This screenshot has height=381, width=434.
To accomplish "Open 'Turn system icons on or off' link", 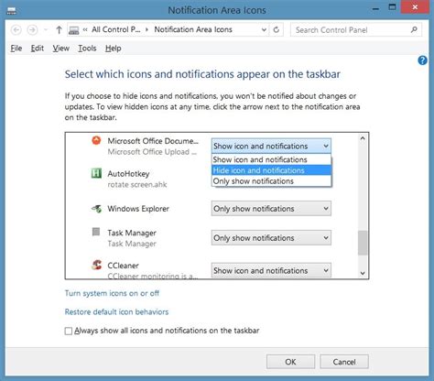I will click(112, 293).
